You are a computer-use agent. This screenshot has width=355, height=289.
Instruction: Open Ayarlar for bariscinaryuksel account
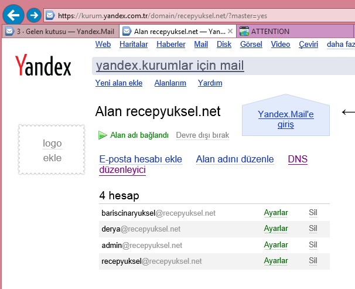(x=276, y=213)
